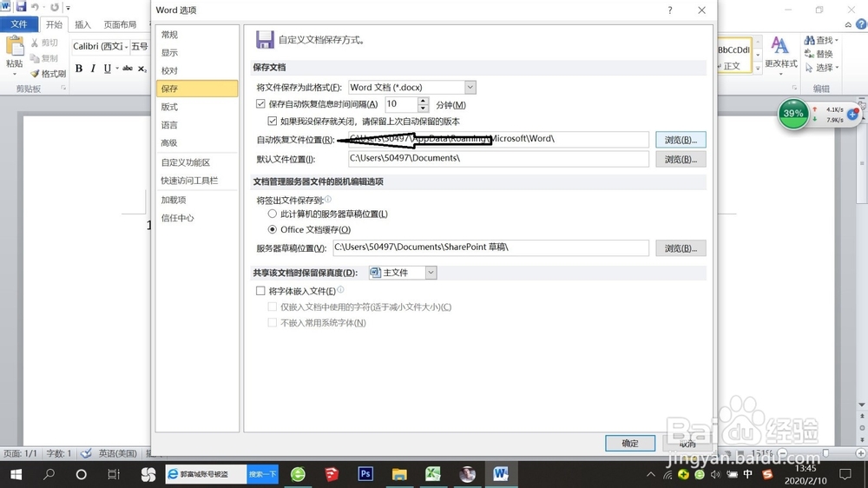Open Task View on the taskbar
Image resolution: width=868 pixels, height=488 pixels.
pyautogui.click(x=114, y=474)
